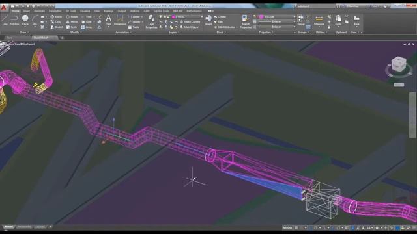Activate the Trim tool
The image size is (417, 234).
87,17
